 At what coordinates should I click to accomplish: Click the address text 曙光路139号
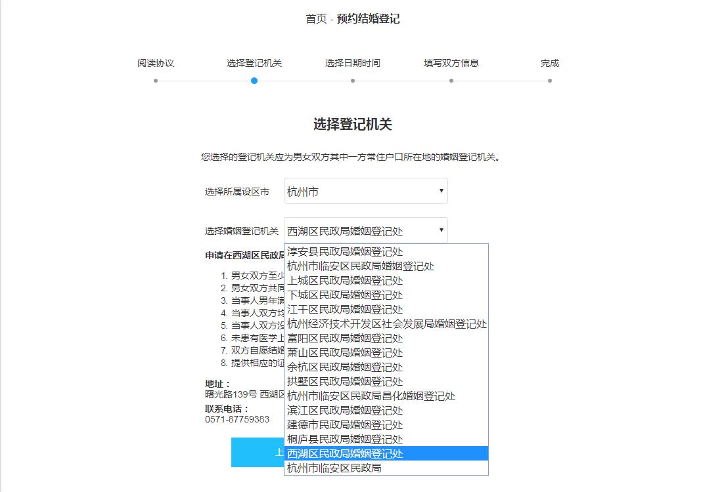[x=231, y=394]
